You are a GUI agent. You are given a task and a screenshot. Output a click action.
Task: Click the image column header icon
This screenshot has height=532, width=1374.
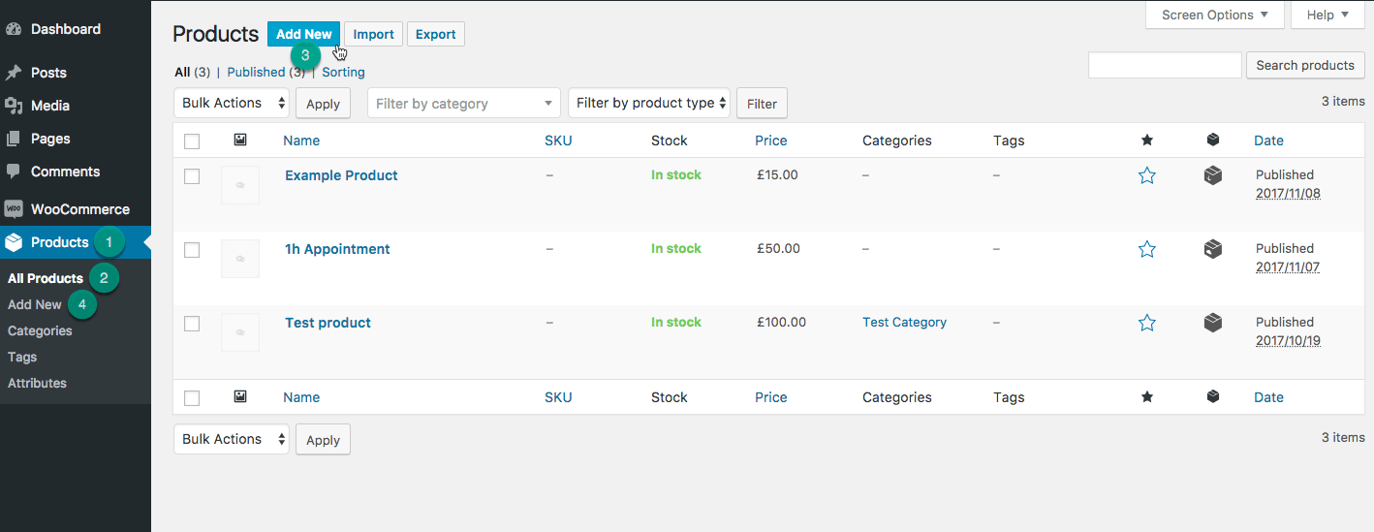(x=240, y=141)
